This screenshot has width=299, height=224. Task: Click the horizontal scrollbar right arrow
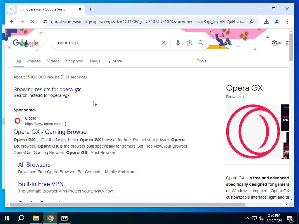[286, 204]
